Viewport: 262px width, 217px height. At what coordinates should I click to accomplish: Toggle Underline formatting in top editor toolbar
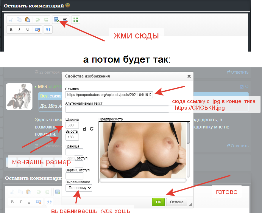click(x=28, y=30)
